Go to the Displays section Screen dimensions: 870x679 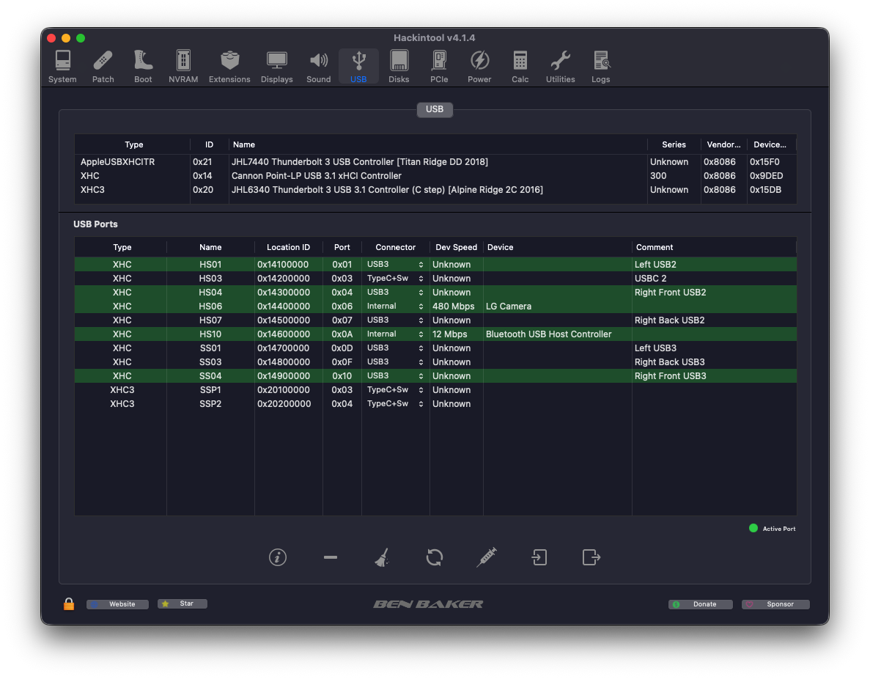pos(276,67)
